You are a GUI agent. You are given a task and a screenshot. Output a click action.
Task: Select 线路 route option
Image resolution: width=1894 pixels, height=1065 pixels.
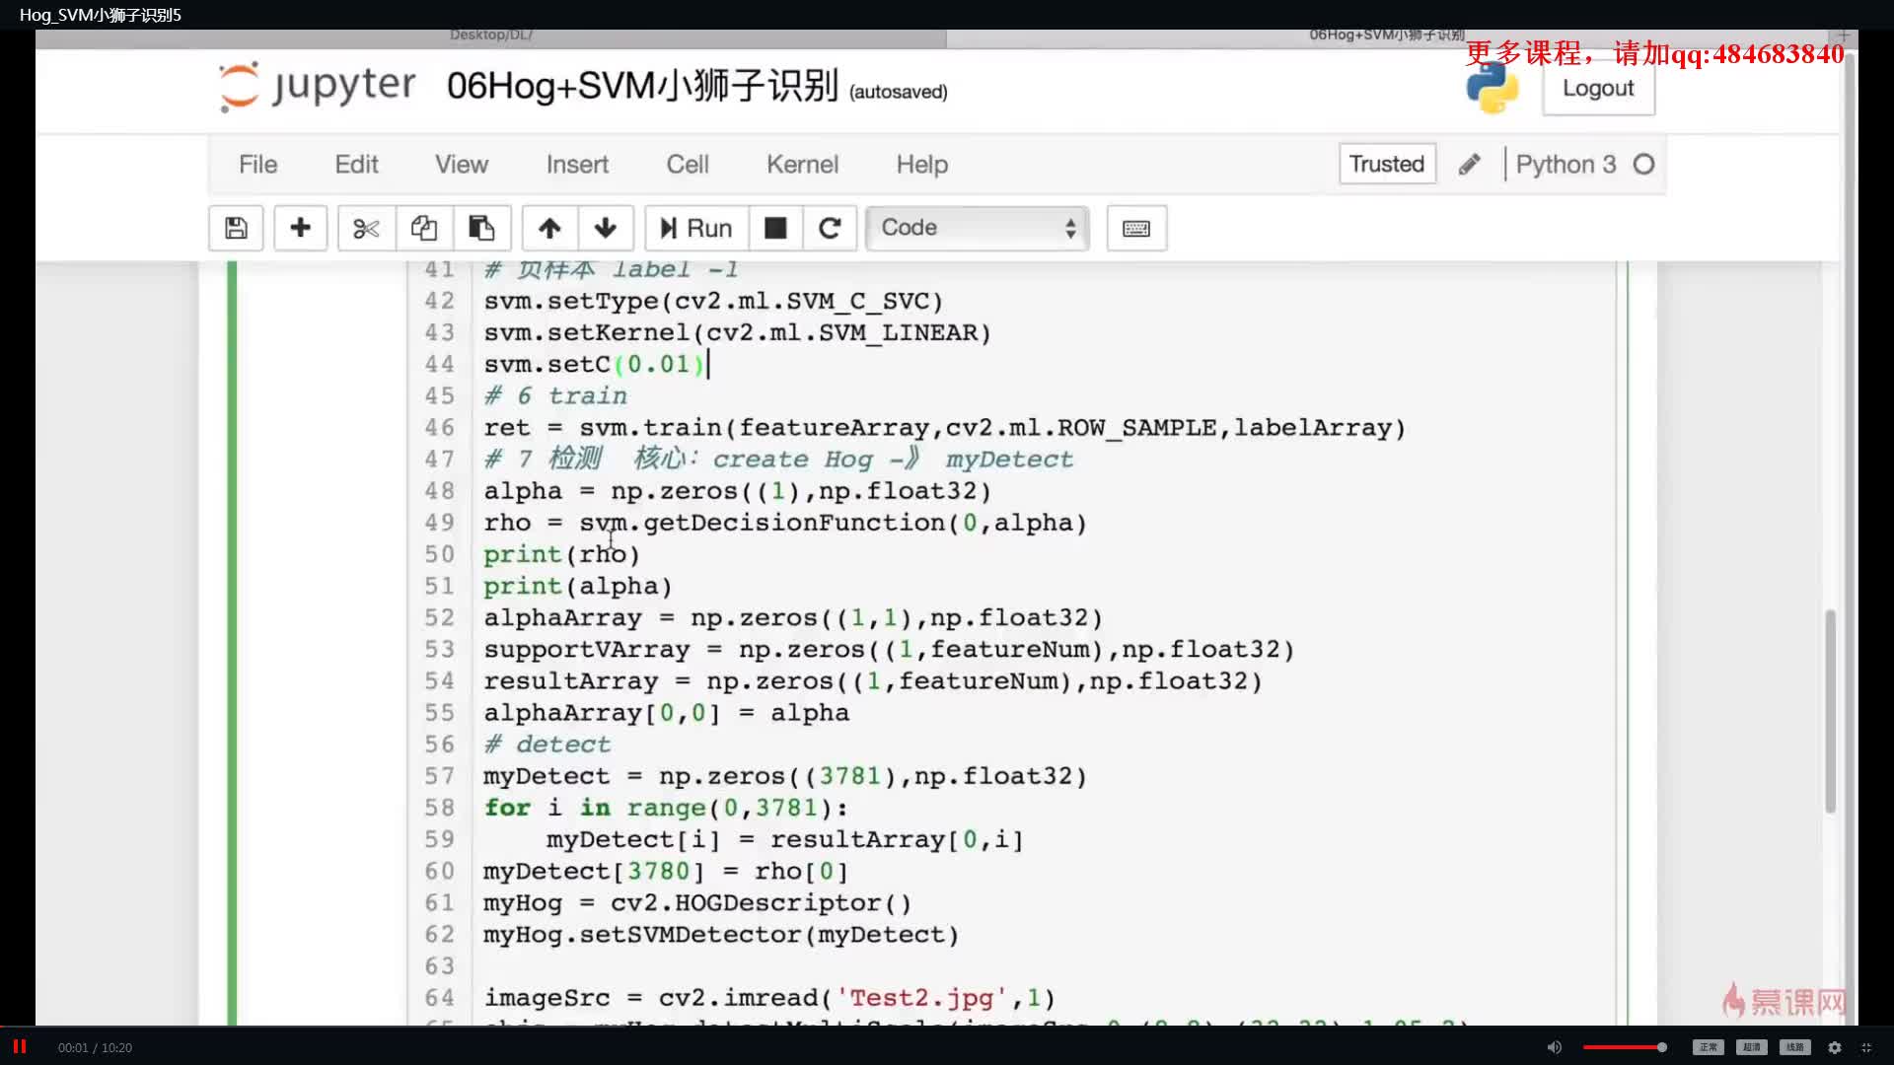(x=1794, y=1047)
